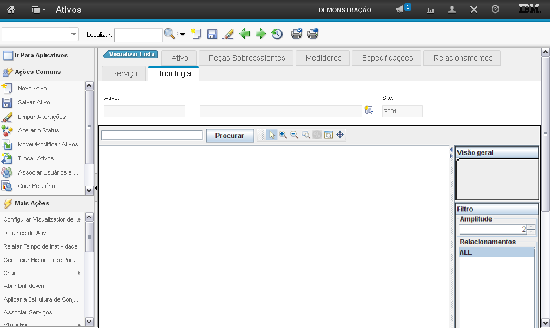Expand the Criar submenu in Mais Ações
550x328 pixels.
(x=79, y=273)
